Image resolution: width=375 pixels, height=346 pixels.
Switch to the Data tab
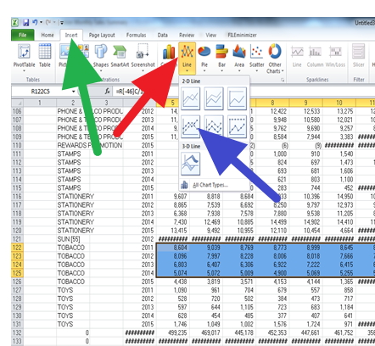coord(163,35)
